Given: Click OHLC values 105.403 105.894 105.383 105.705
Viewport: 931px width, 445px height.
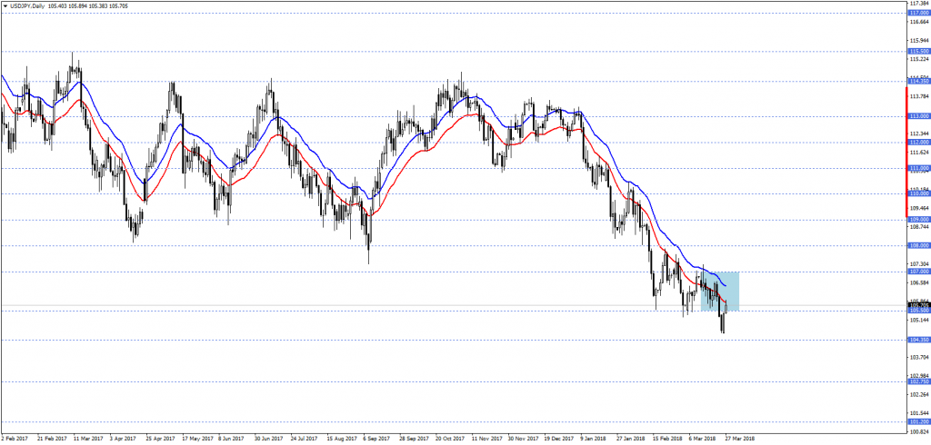Looking at the screenshot, I should [x=88, y=5].
